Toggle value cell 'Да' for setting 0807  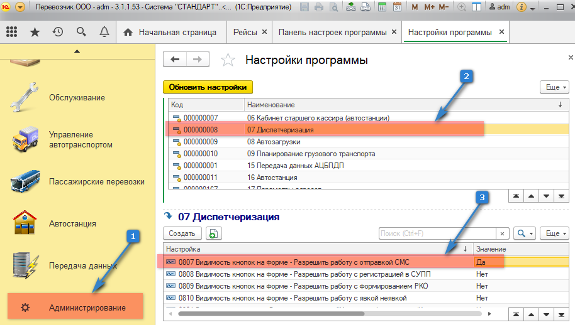click(491, 262)
